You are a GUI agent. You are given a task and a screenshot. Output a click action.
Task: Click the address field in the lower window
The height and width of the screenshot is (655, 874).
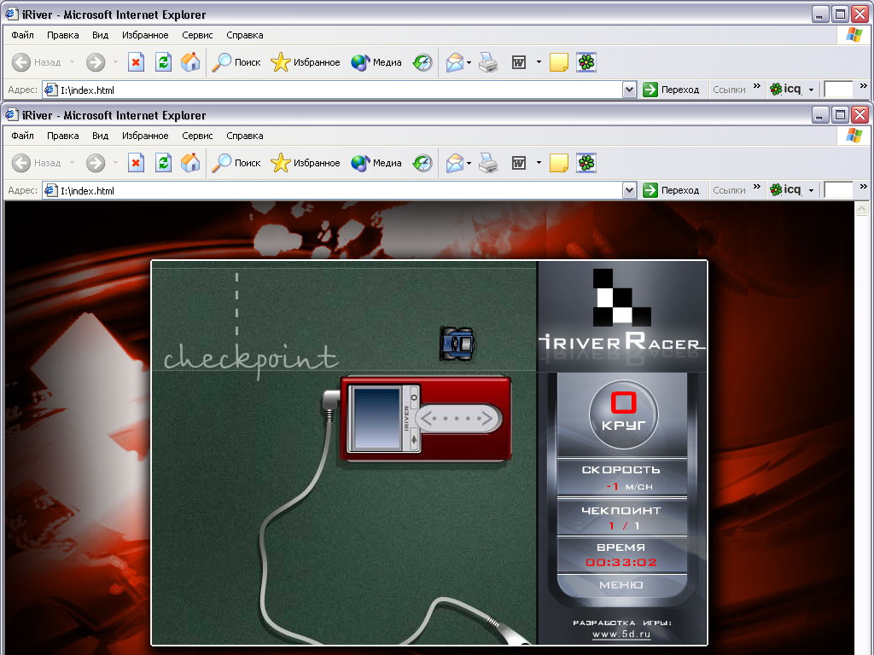point(341,190)
